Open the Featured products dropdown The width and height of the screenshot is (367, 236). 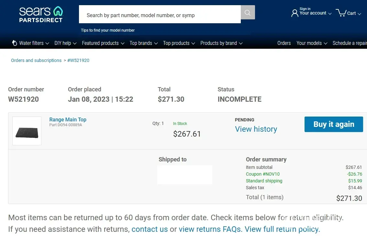click(103, 43)
